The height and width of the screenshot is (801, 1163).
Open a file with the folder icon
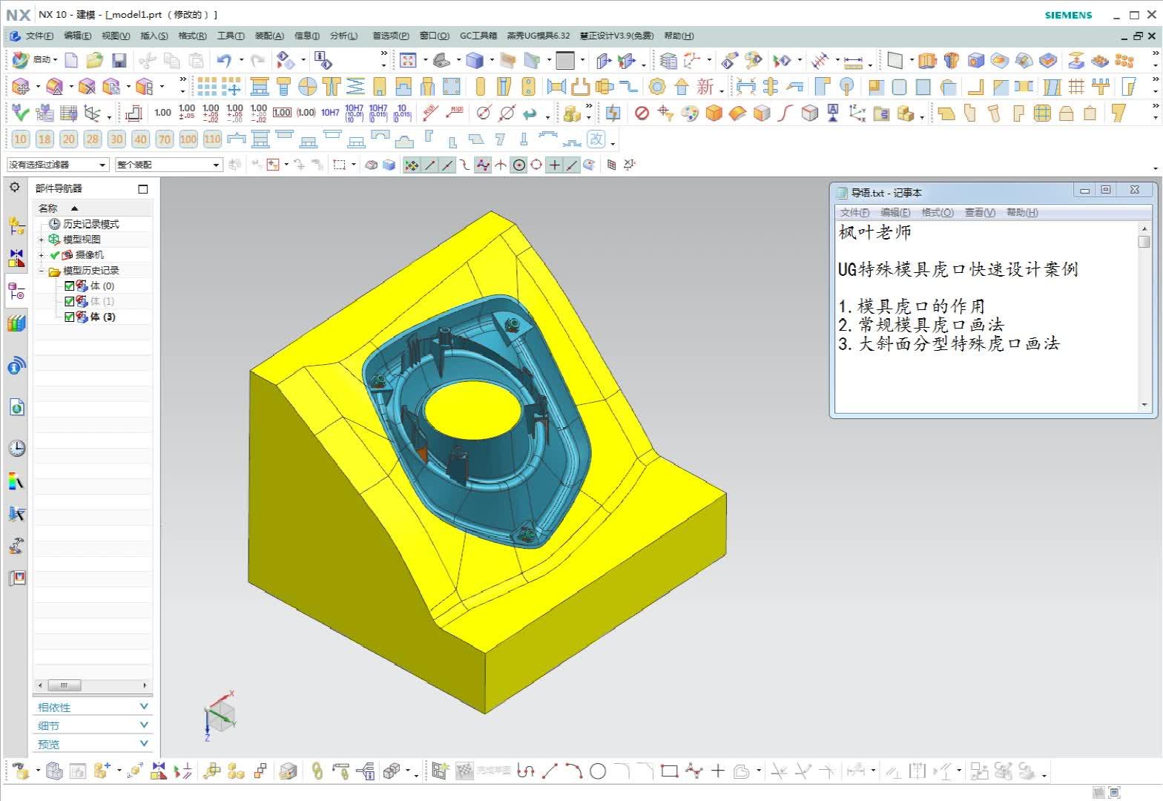click(94, 60)
